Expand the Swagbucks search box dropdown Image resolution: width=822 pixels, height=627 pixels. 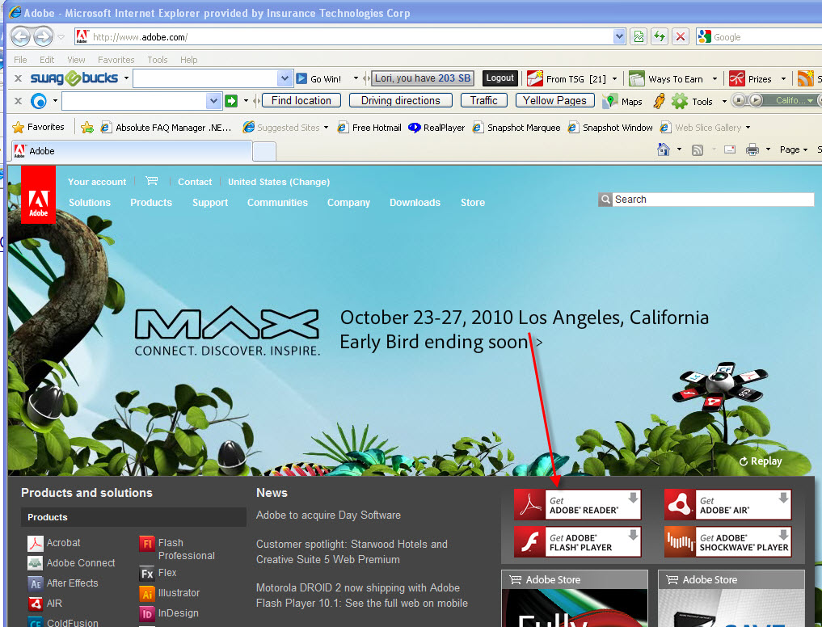click(x=285, y=78)
